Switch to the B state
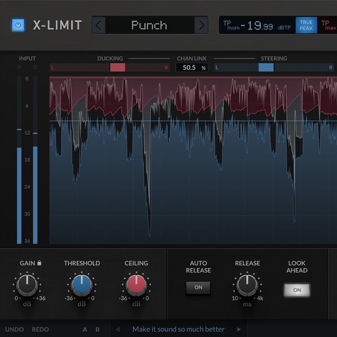Image resolution: width=337 pixels, height=337 pixels. tap(98, 329)
